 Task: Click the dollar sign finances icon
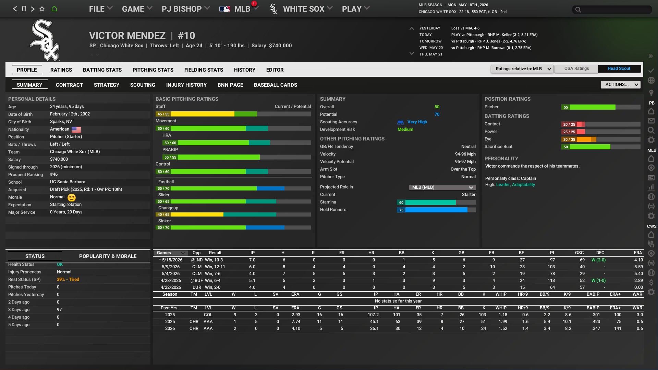(651, 282)
